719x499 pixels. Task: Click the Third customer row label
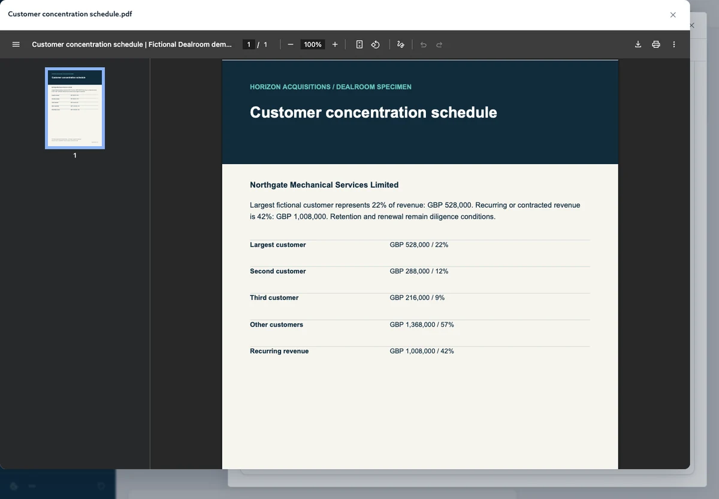click(274, 298)
